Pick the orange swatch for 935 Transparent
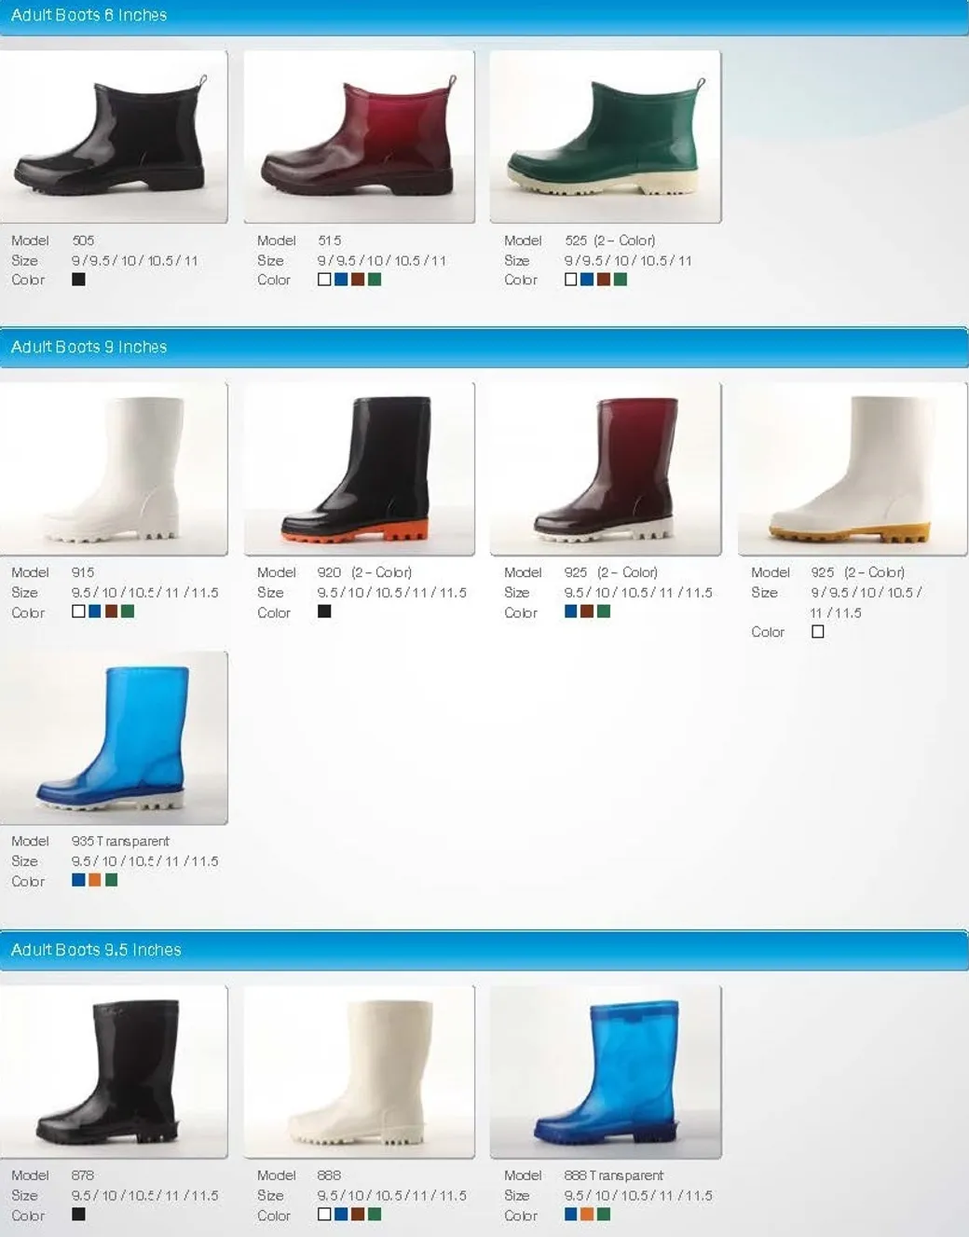This screenshot has height=1237, width=969. click(95, 879)
